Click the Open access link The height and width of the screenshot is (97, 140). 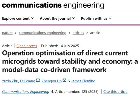pos(27,46)
